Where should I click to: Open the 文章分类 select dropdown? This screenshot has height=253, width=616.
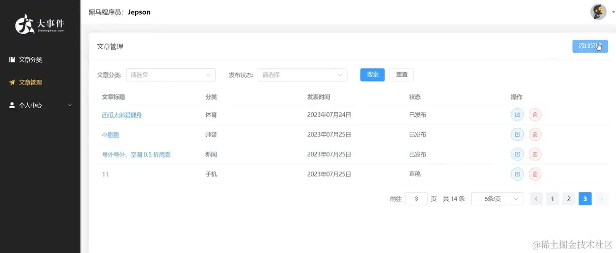click(171, 74)
